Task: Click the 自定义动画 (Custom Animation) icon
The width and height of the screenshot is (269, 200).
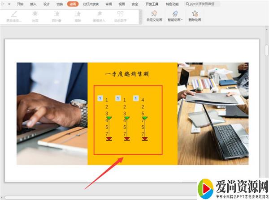Action: pos(154,16)
